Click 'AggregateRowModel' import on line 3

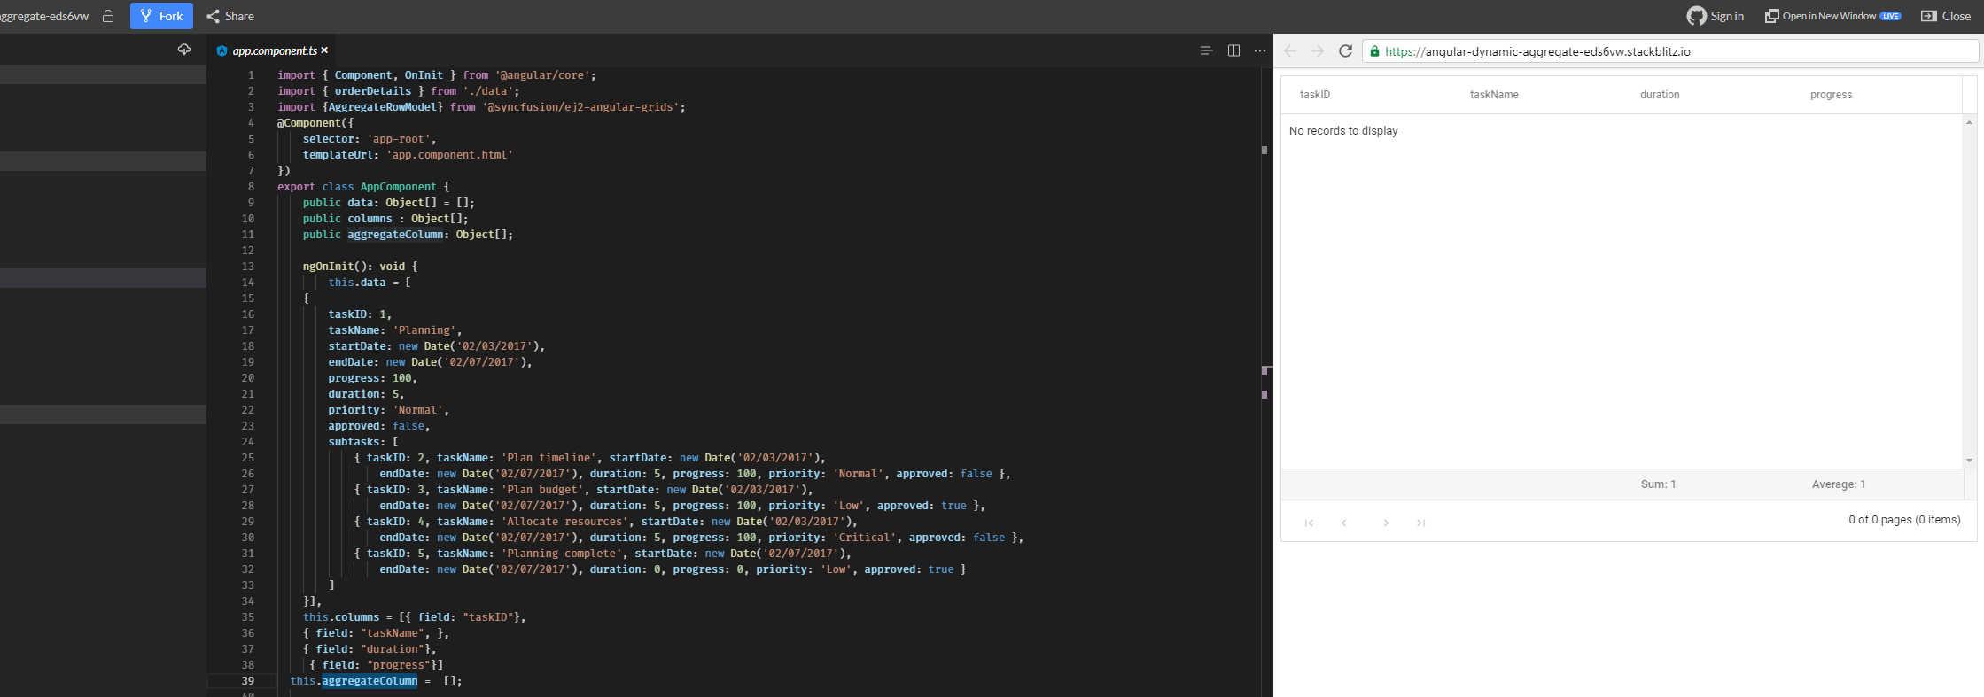(x=382, y=107)
